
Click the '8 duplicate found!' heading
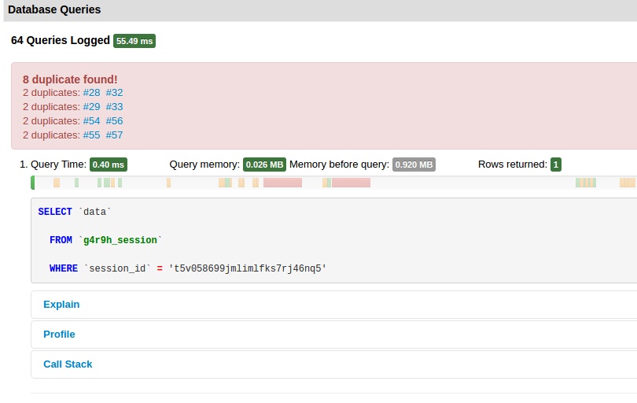(70, 79)
